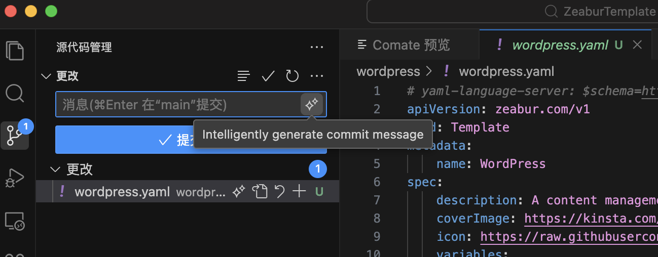The width and height of the screenshot is (658, 257).
Task: Generate commit message with sparkle icon in input
Action: [x=311, y=104]
